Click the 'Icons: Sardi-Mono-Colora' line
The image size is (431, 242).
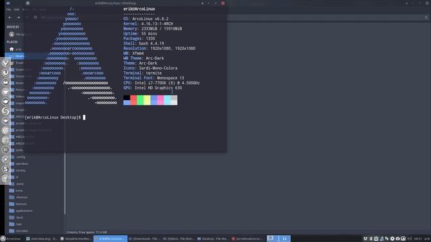[x=150, y=68]
